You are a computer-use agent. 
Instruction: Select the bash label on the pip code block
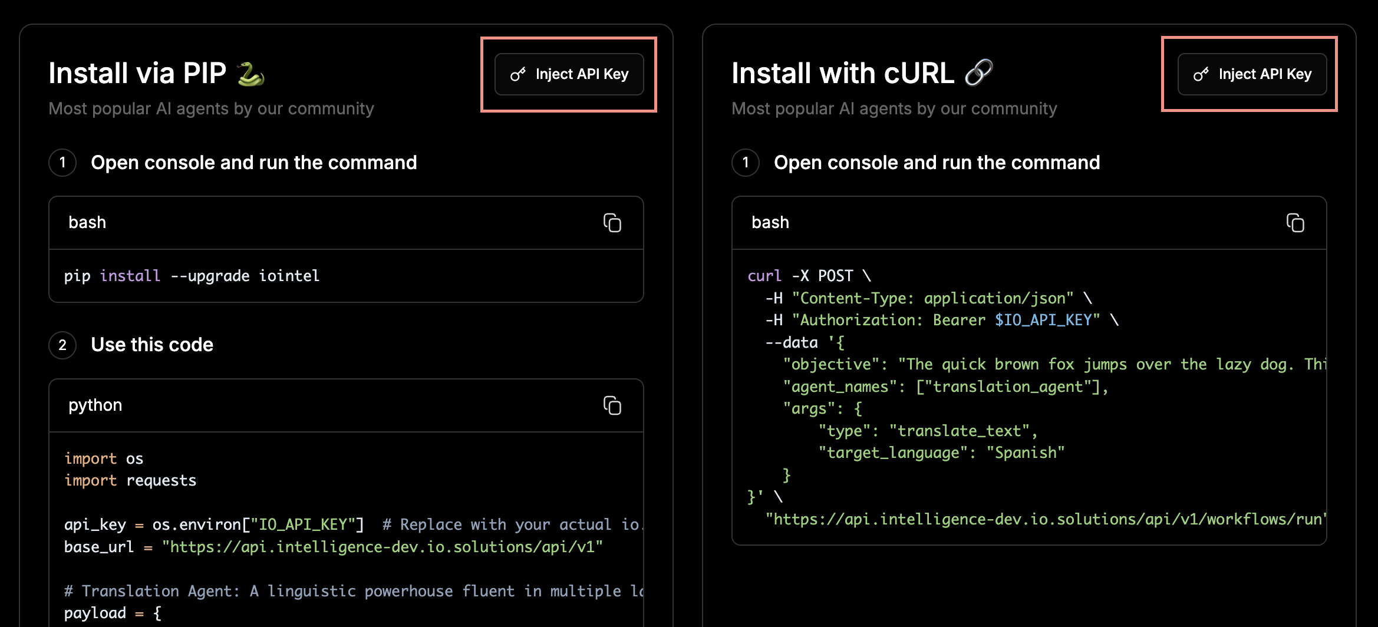tap(87, 222)
